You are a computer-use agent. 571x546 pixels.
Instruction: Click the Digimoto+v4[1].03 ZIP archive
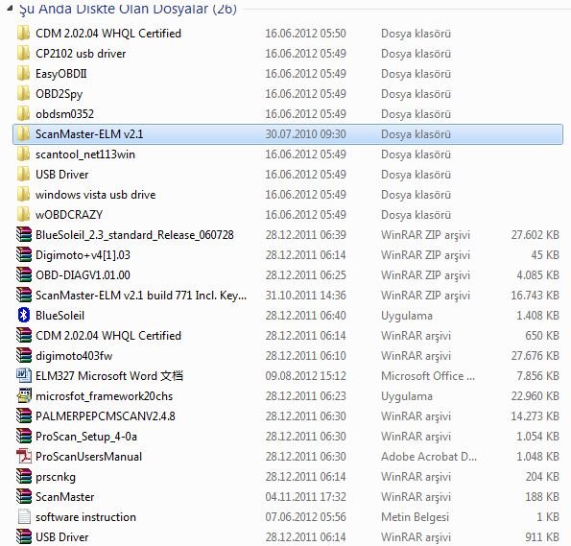(x=288, y=255)
